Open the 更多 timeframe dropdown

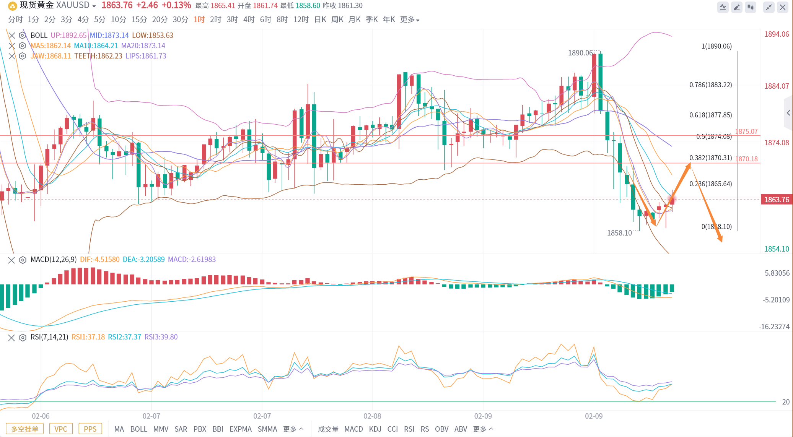[410, 19]
